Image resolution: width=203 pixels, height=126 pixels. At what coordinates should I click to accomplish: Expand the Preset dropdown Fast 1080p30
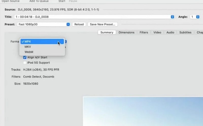click(x=43, y=24)
